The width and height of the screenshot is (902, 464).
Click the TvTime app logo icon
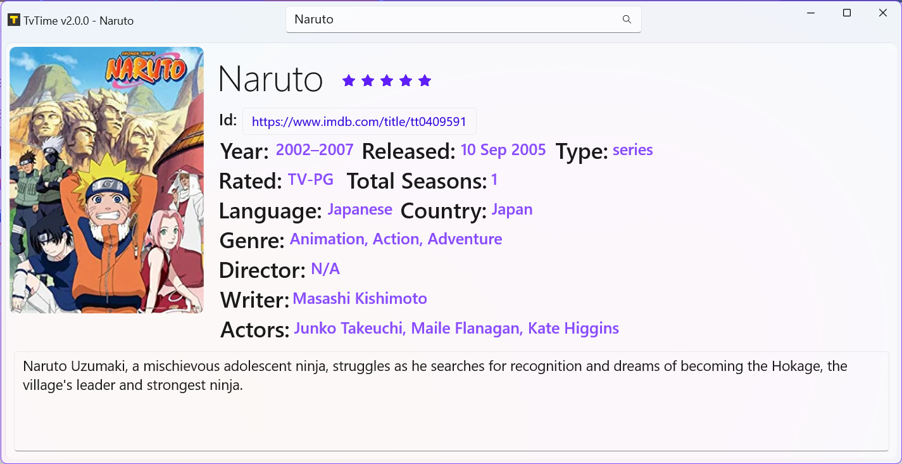[14, 20]
